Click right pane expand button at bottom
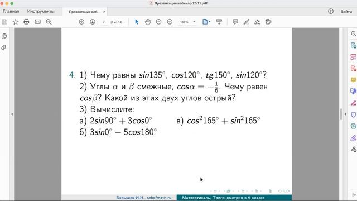 coord(354,195)
